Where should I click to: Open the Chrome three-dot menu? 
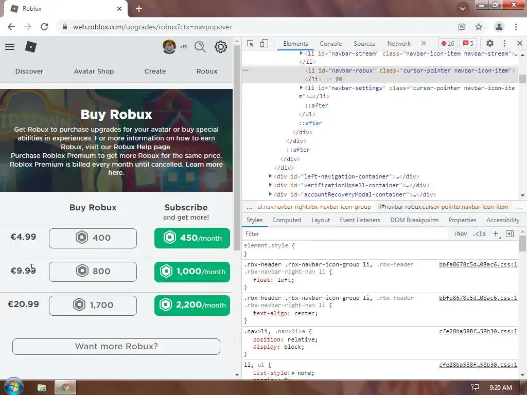[x=516, y=27]
